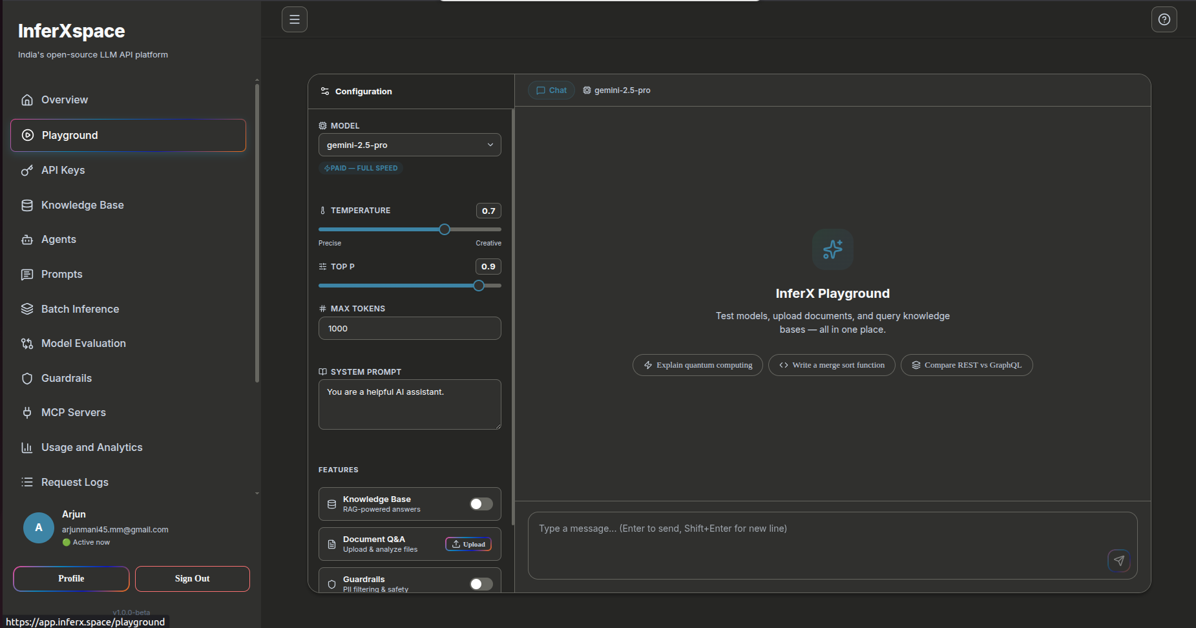The width and height of the screenshot is (1196, 628).
Task: Expand the sidebar scroll arrow near Request Logs
Action: coord(257,493)
